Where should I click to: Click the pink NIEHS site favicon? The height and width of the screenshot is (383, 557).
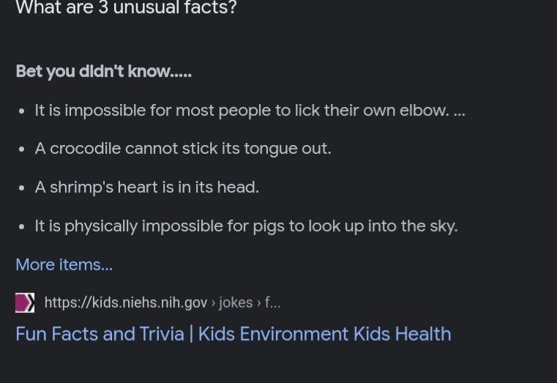click(25, 302)
